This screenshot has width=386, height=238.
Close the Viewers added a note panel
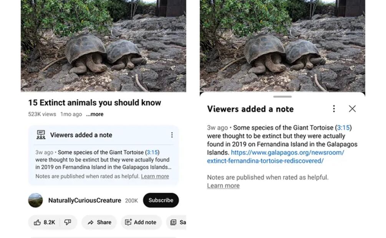[352, 109]
